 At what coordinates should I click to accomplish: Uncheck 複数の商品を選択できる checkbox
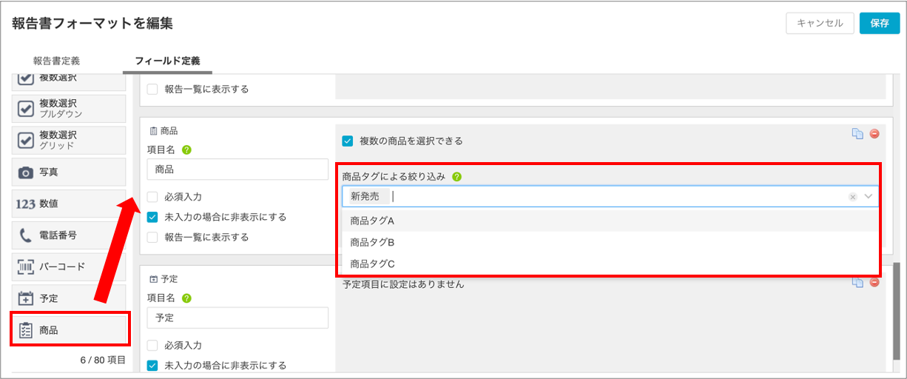point(348,141)
